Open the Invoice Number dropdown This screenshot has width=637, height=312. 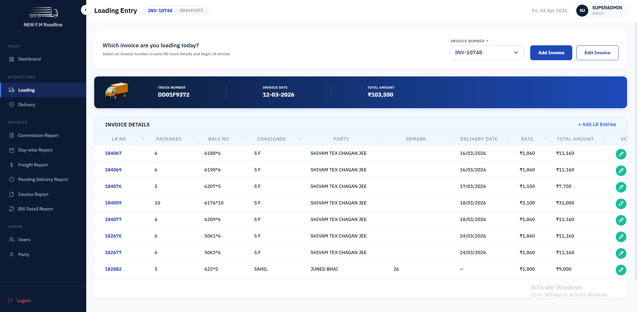[486, 53]
